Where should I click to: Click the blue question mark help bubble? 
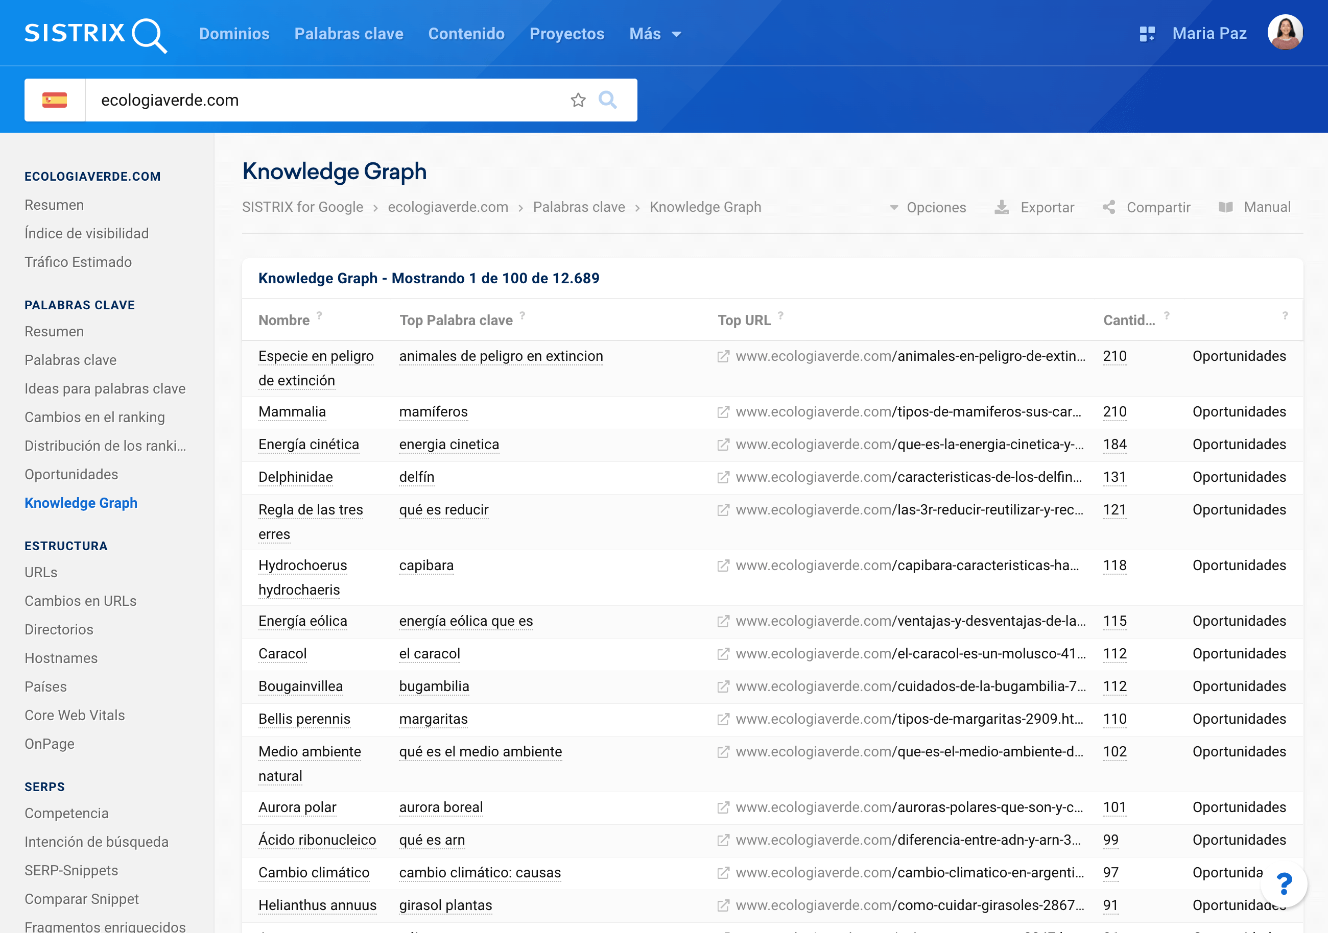[x=1285, y=883]
